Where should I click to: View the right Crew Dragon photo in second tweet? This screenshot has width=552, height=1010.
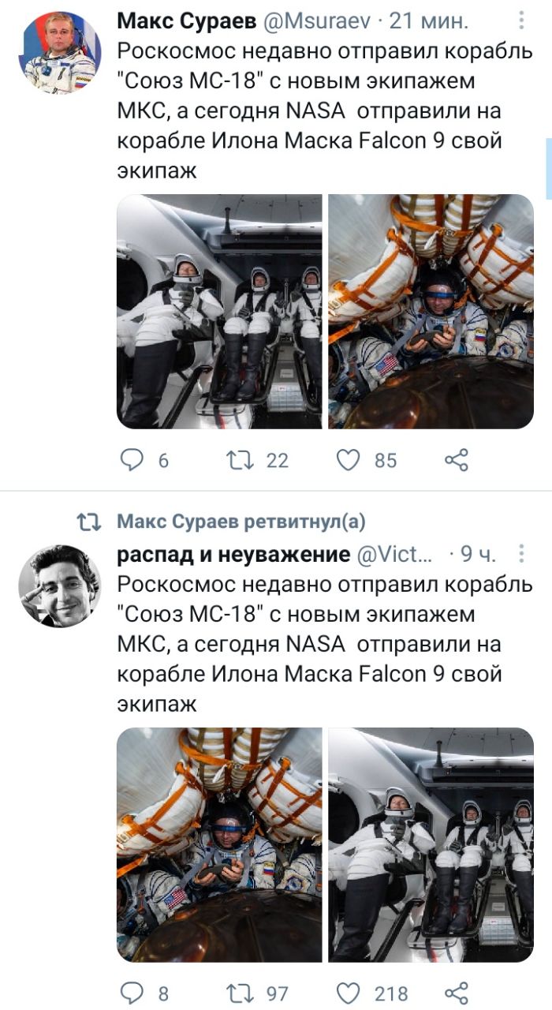[x=431, y=844]
